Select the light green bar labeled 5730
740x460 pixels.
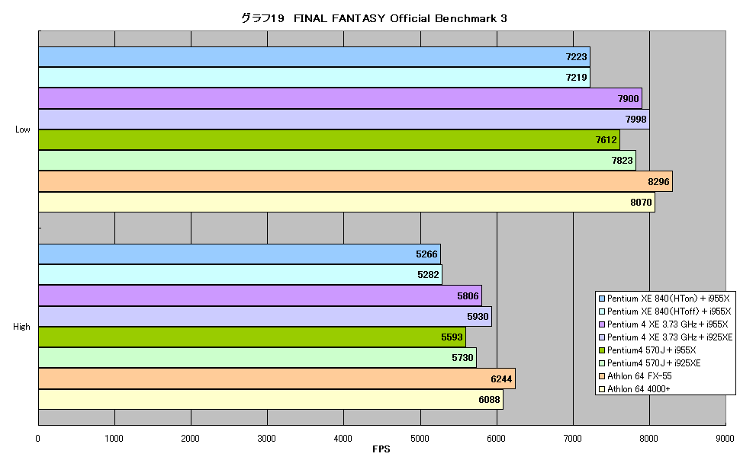point(258,358)
